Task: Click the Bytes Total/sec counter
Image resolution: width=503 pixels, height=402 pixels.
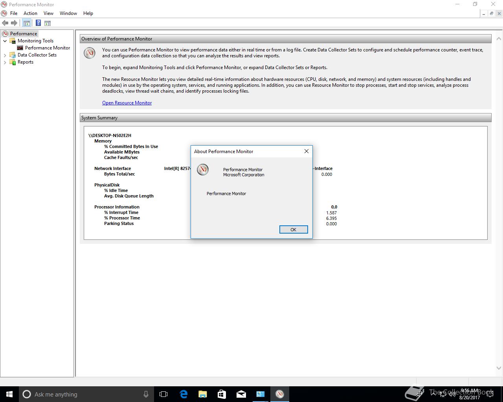Action: click(x=119, y=174)
